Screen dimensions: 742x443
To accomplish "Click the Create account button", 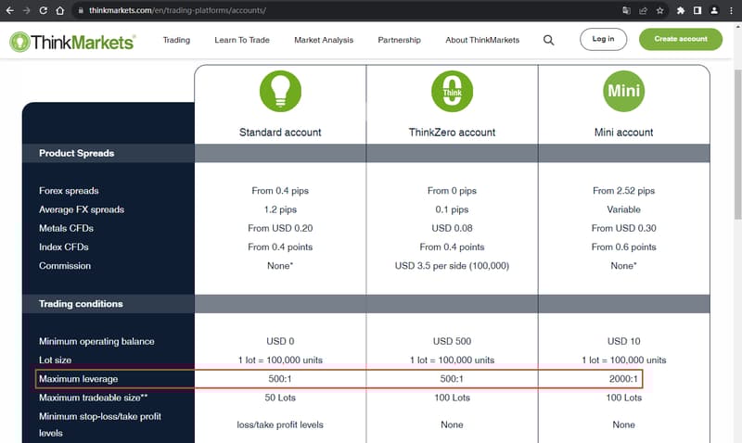I will tap(681, 39).
